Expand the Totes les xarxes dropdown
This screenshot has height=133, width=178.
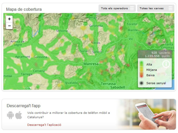click(152, 9)
